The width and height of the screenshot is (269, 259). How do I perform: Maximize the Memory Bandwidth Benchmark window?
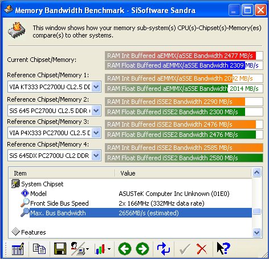pos(247,10)
